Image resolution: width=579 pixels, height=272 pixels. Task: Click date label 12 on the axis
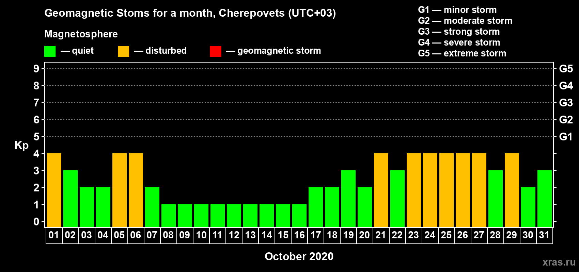(234, 235)
